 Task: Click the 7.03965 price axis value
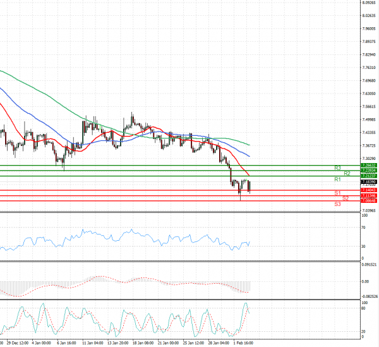(x=369, y=210)
